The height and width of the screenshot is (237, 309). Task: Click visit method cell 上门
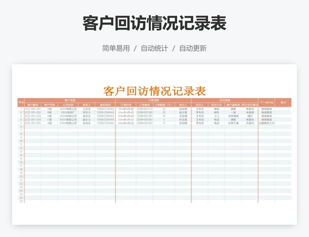(216, 116)
